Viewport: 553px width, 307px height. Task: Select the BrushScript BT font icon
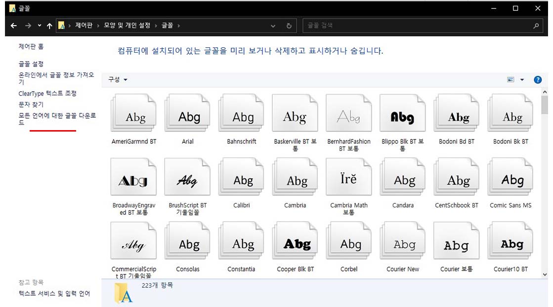pyautogui.click(x=188, y=177)
